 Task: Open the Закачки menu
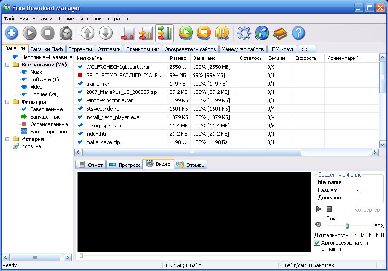(42, 19)
